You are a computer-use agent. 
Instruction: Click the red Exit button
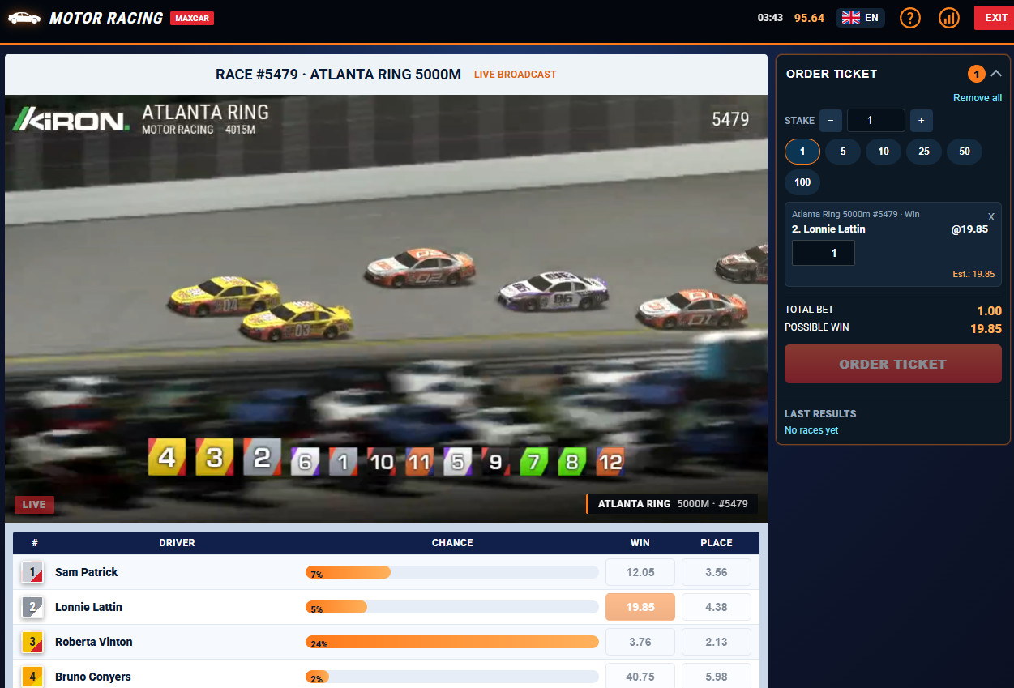(994, 18)
